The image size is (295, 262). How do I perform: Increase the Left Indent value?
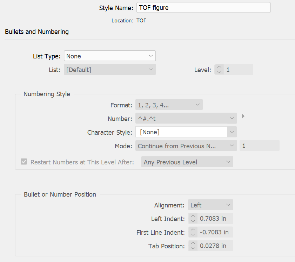tap(193, 216)
